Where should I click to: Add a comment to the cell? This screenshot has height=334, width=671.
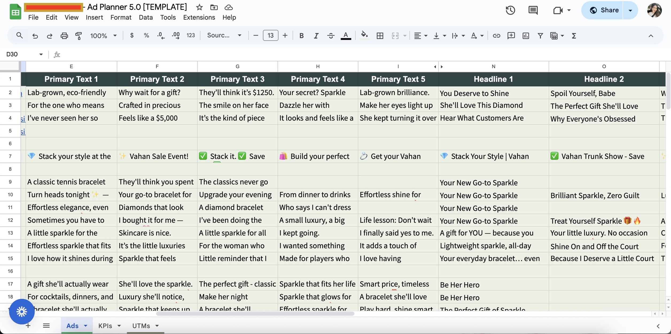(511, 35)
